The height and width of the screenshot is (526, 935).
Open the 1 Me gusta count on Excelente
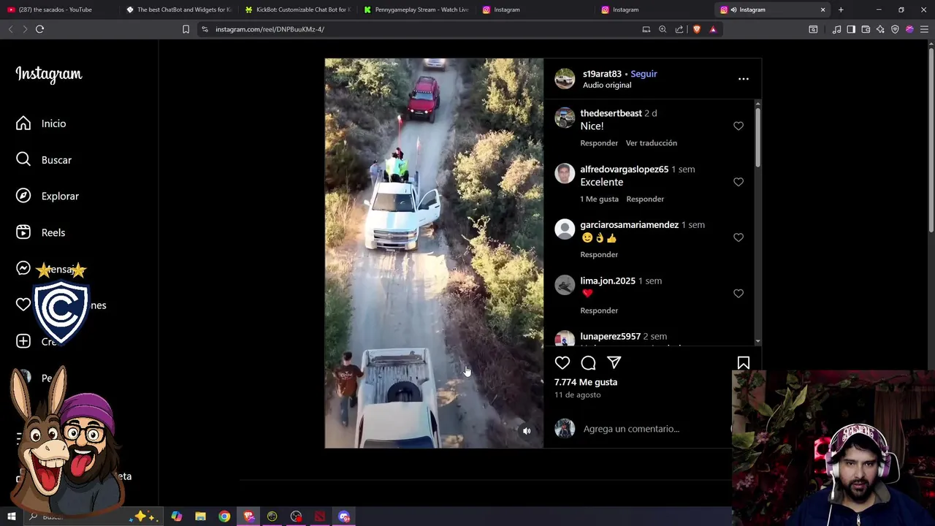pos(599,199)
